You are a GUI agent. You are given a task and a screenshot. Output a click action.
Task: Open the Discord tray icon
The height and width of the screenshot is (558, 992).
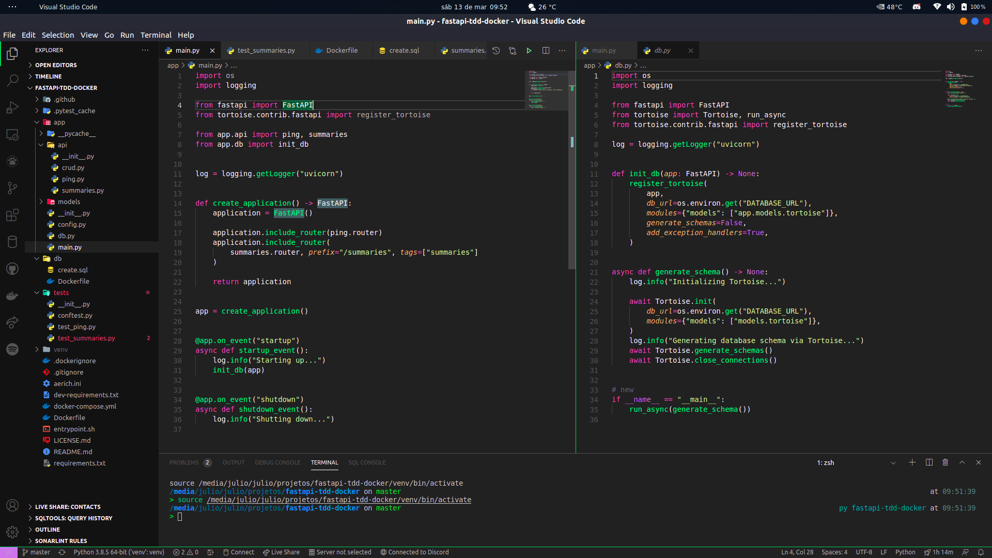click(x=917, y=7)
